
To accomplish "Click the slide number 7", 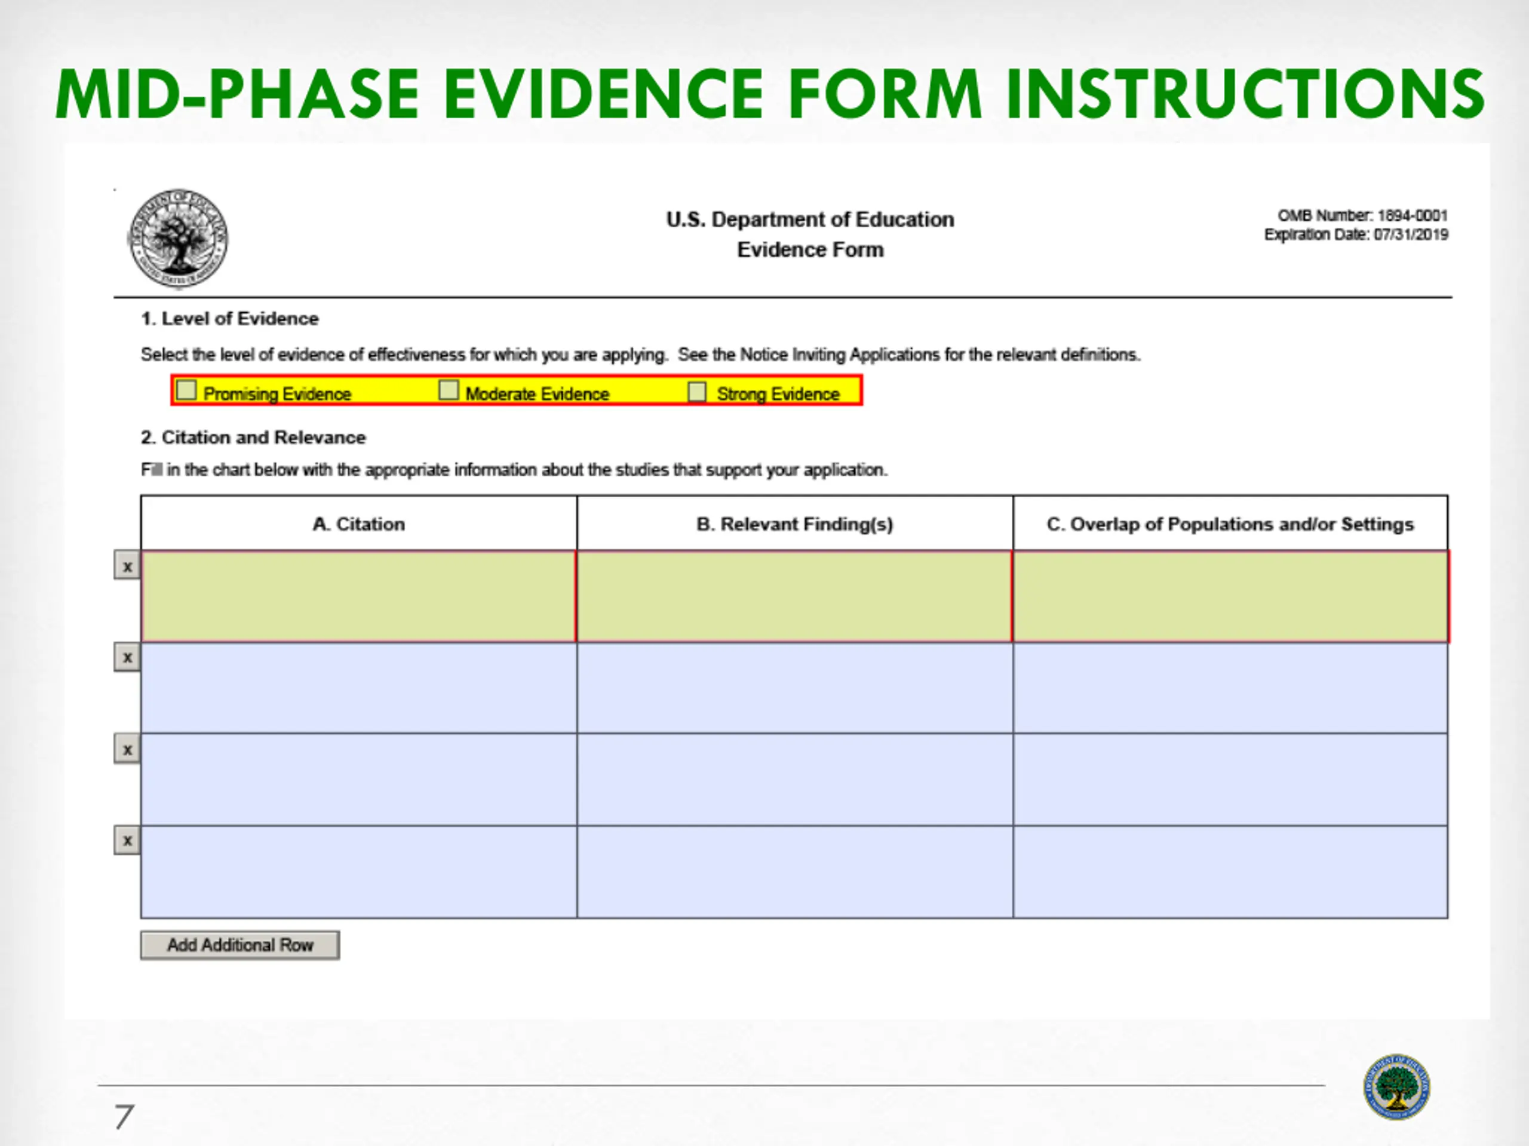I will 123,1117.
